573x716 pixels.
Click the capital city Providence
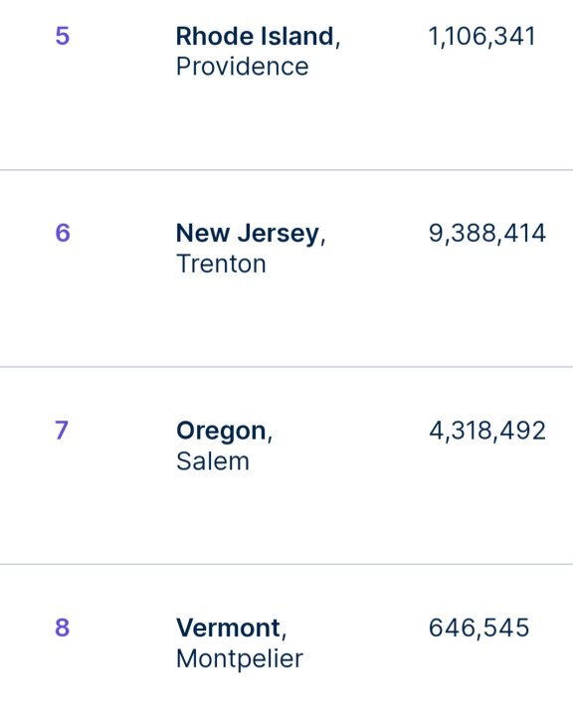coord(243,67)
